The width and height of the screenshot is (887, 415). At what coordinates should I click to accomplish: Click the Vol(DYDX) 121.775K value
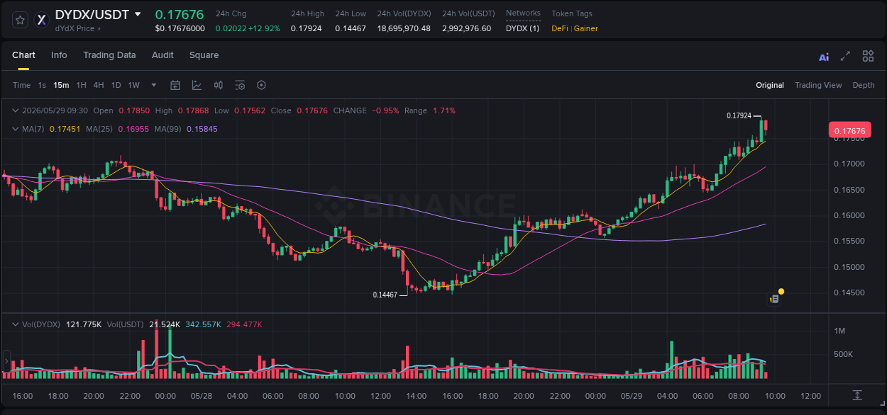(84, 324)
